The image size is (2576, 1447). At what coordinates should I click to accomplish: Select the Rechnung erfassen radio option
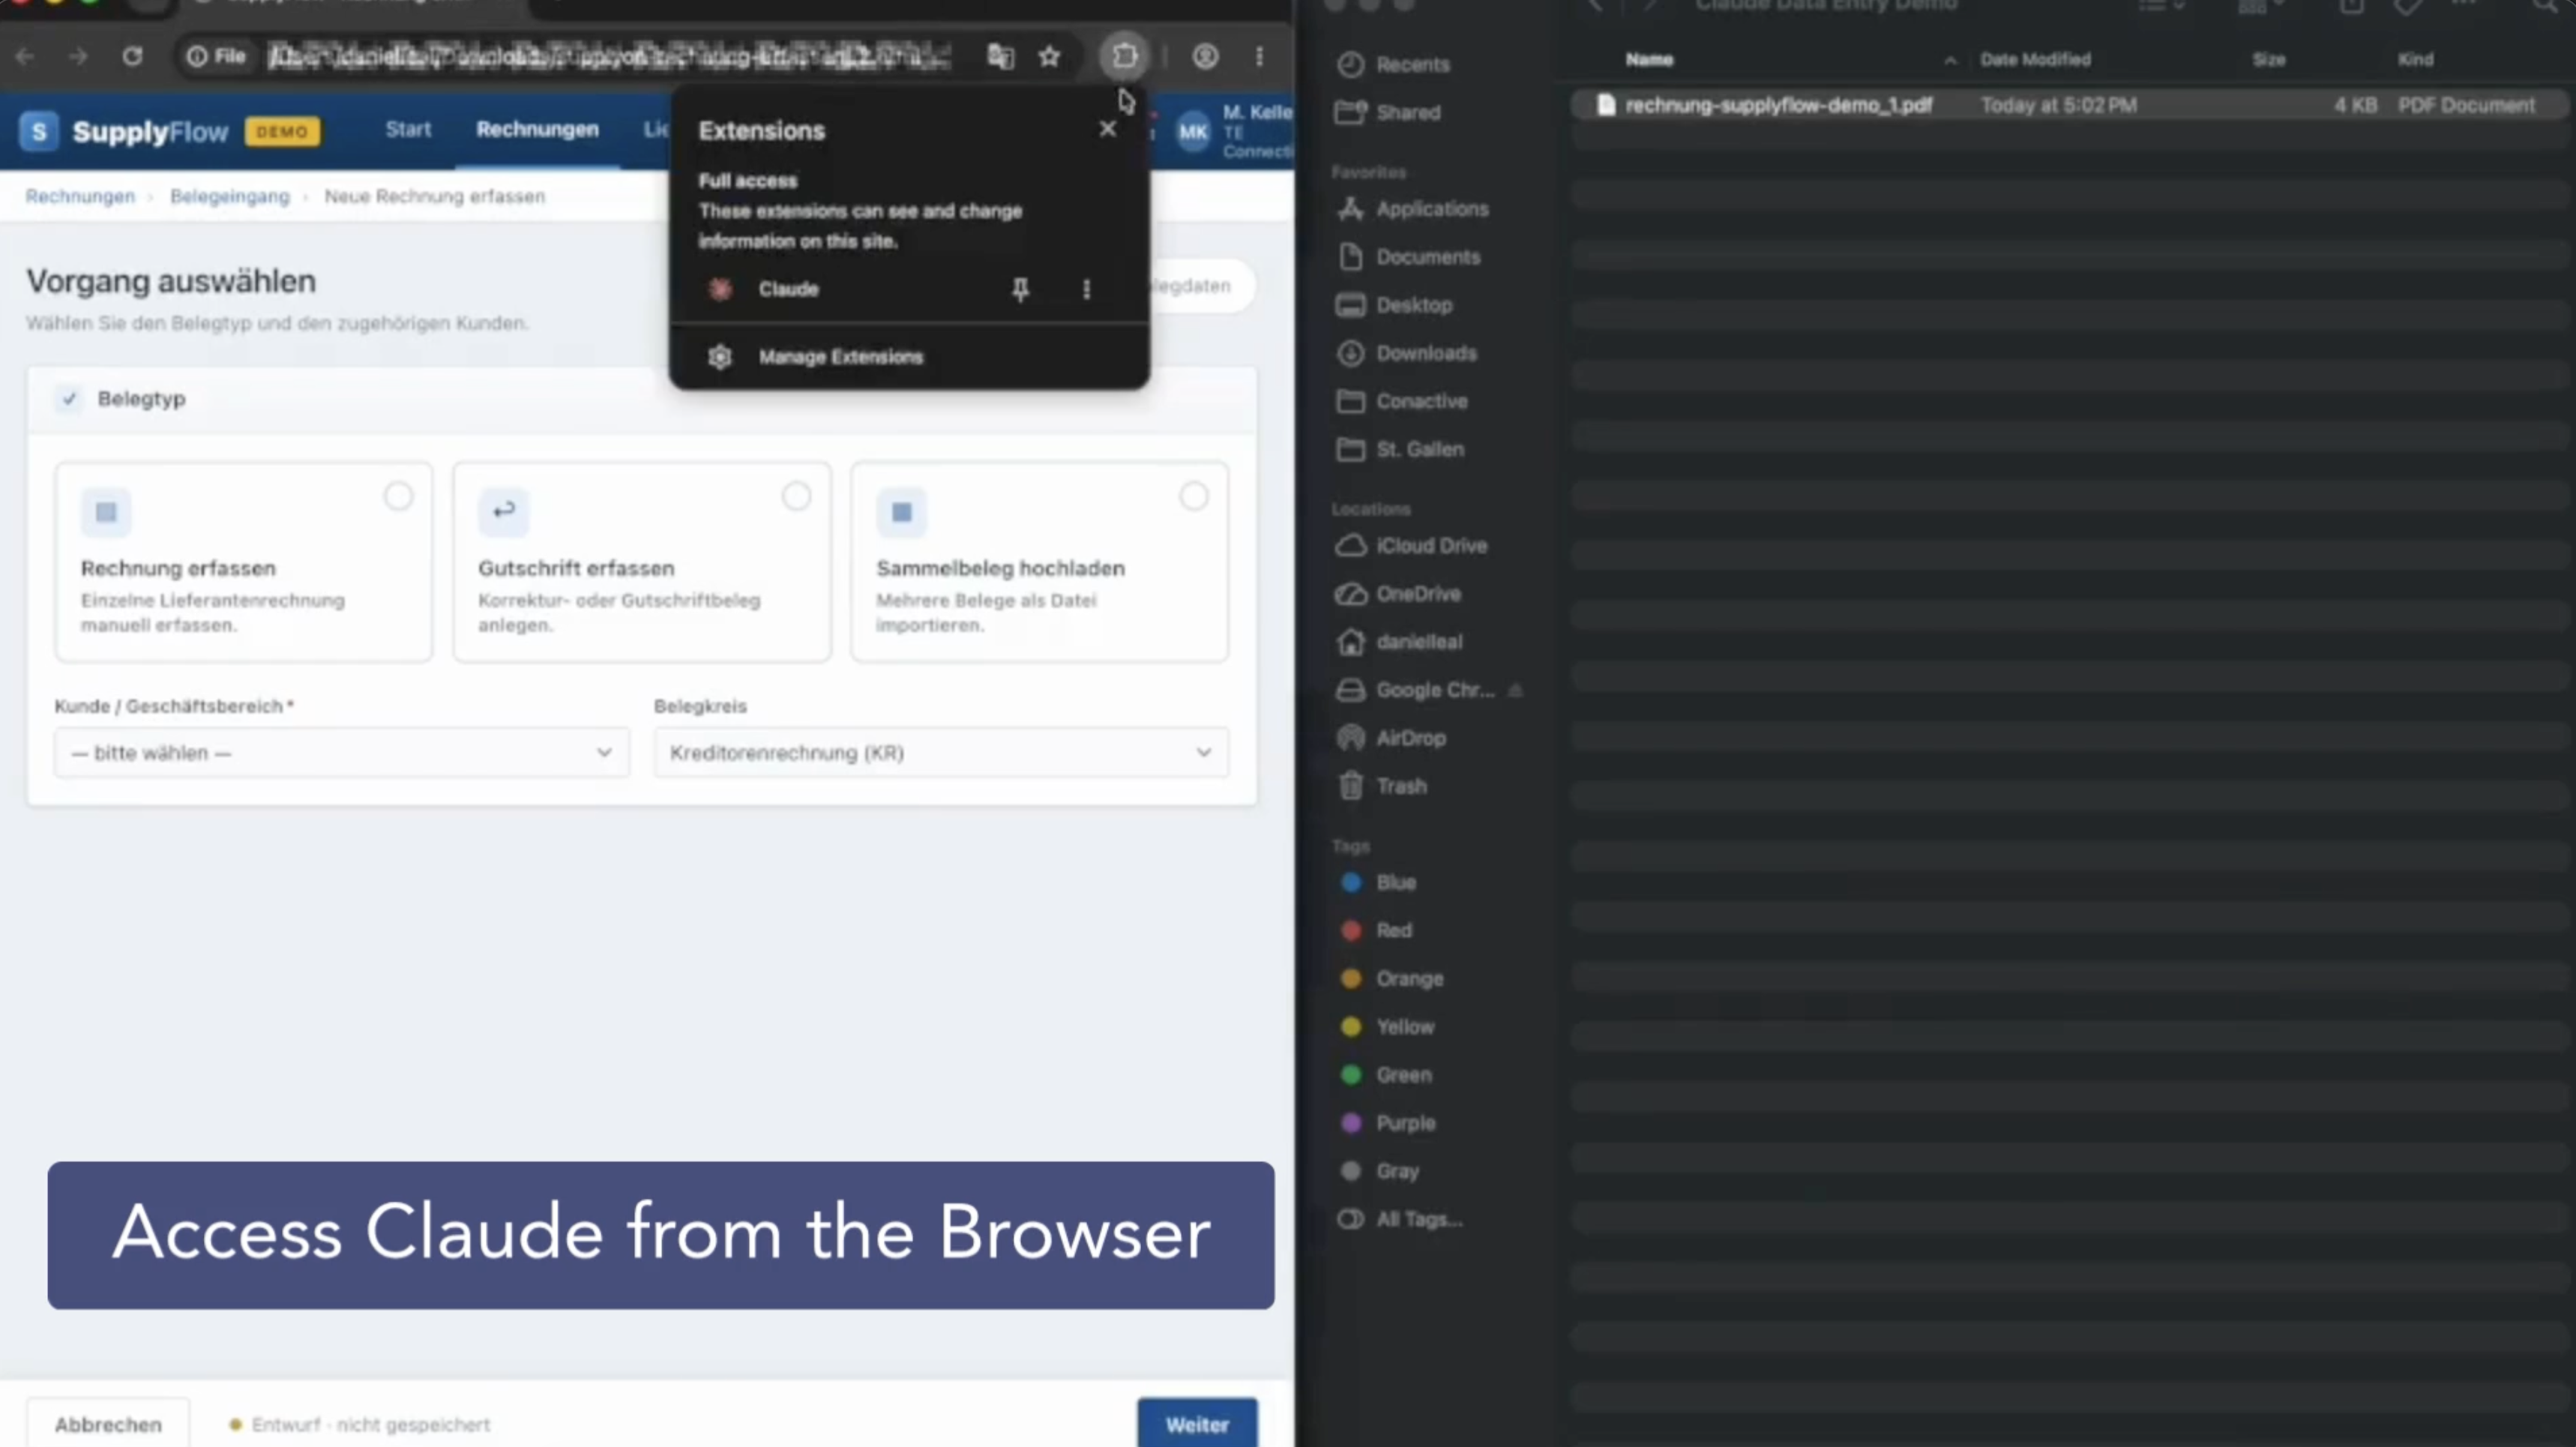398,496
